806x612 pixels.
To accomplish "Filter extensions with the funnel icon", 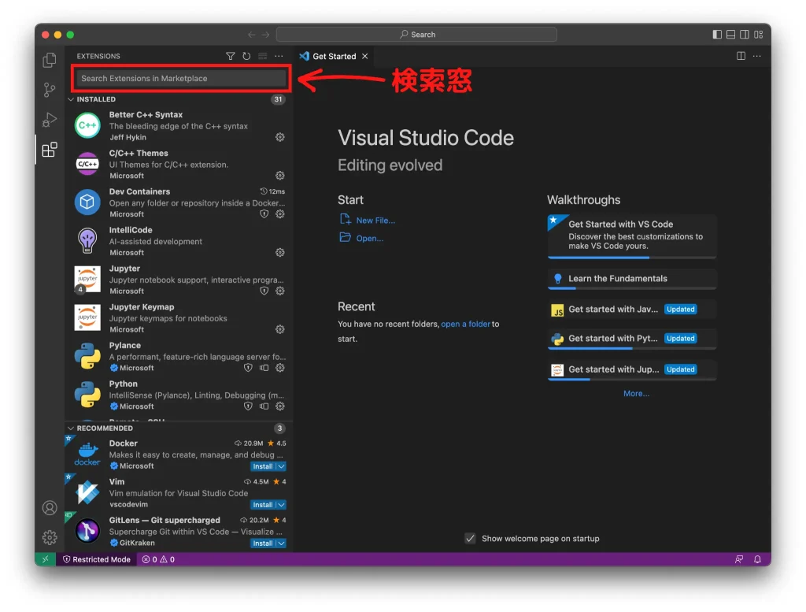I will pos(231,56).
